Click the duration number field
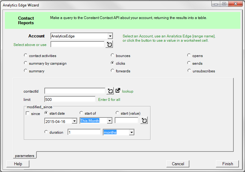 [x=84, y=132]
